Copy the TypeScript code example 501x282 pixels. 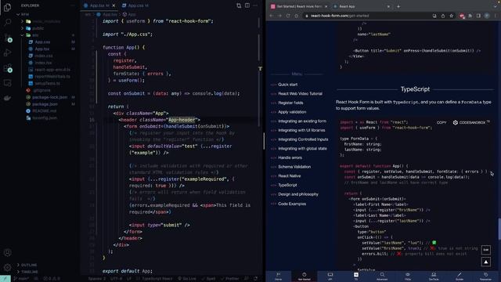coord(442,122)
